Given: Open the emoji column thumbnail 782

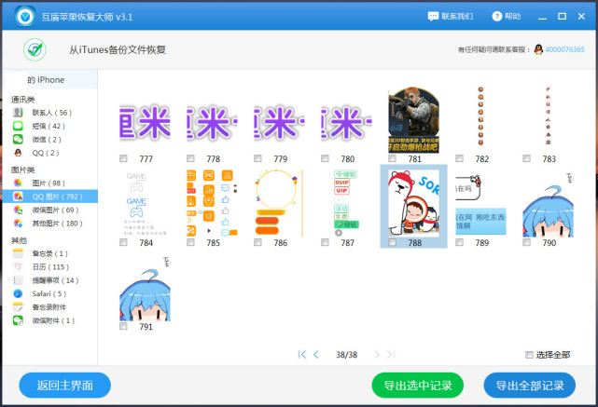Looking at the screenshot, I should tap(480, 116).
